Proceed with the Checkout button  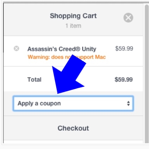tap(73, 128)
